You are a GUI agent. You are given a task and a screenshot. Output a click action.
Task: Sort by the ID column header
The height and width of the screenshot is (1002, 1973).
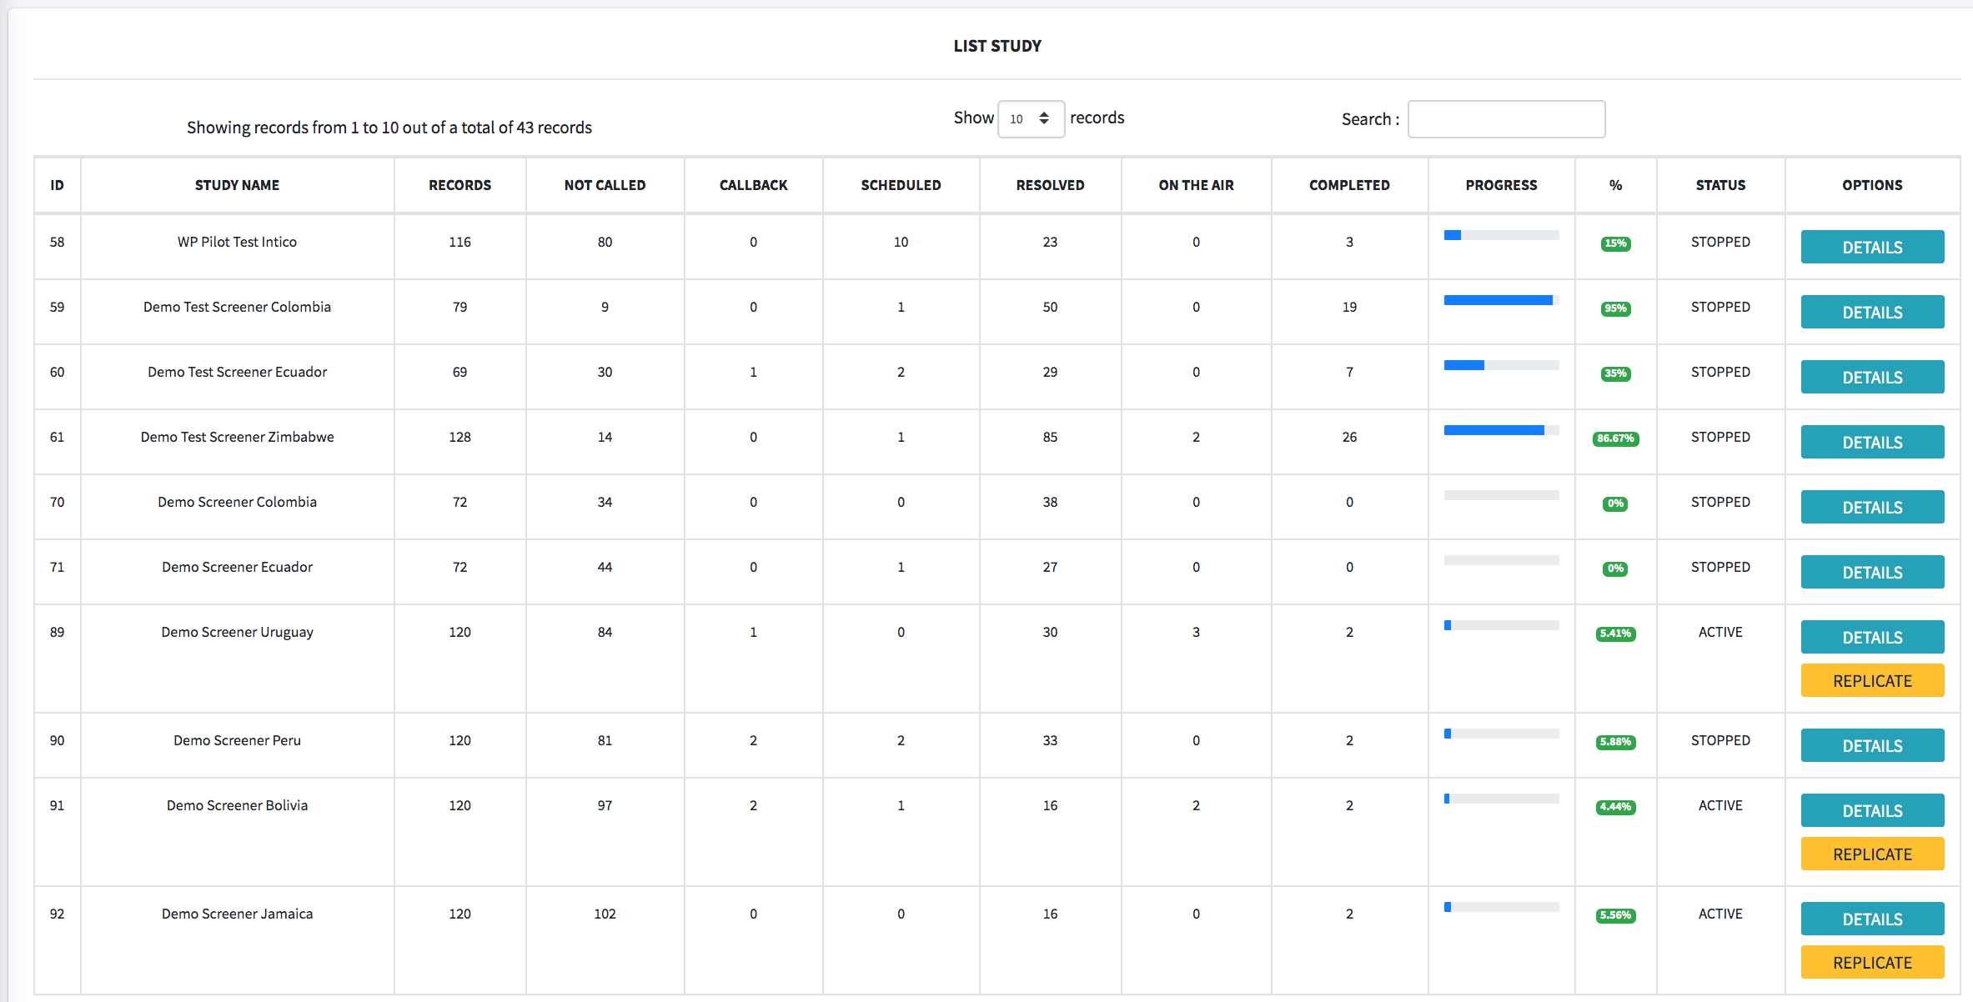57,185
